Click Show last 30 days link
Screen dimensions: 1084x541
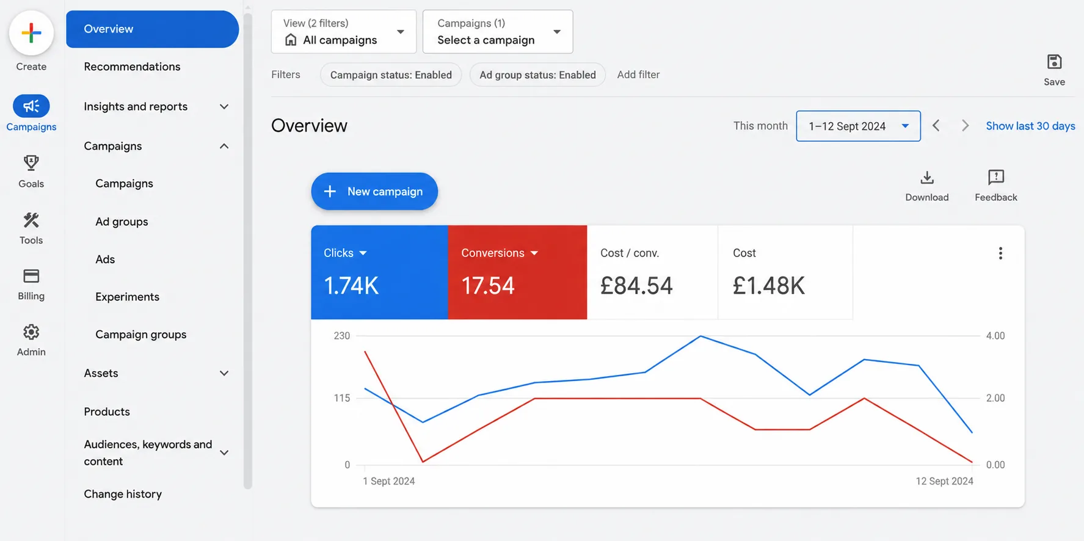[1030, 126]
